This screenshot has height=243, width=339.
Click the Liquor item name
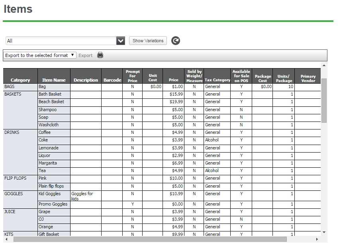(x=44, y=155)
